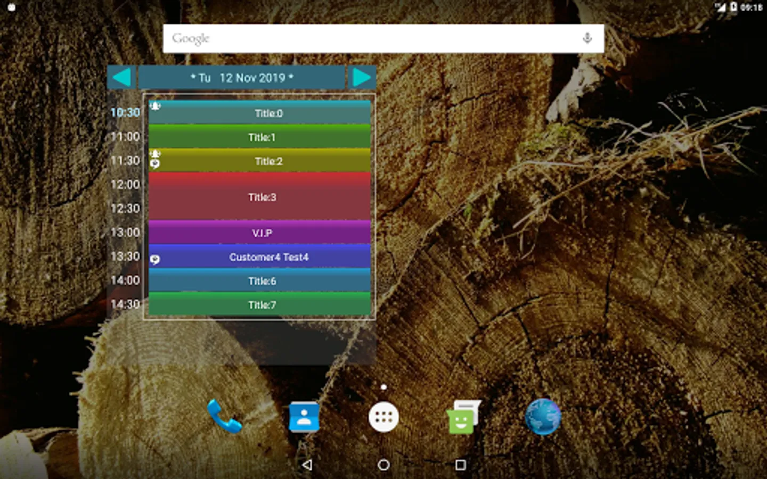Tap the Android home button

tap(383, 465)
